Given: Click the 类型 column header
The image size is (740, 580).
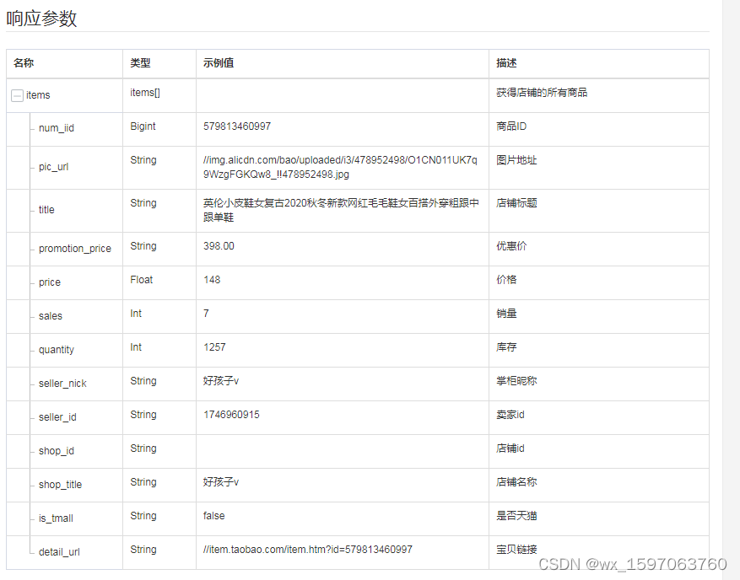Looking at the screenshot, I should (140, 62).
